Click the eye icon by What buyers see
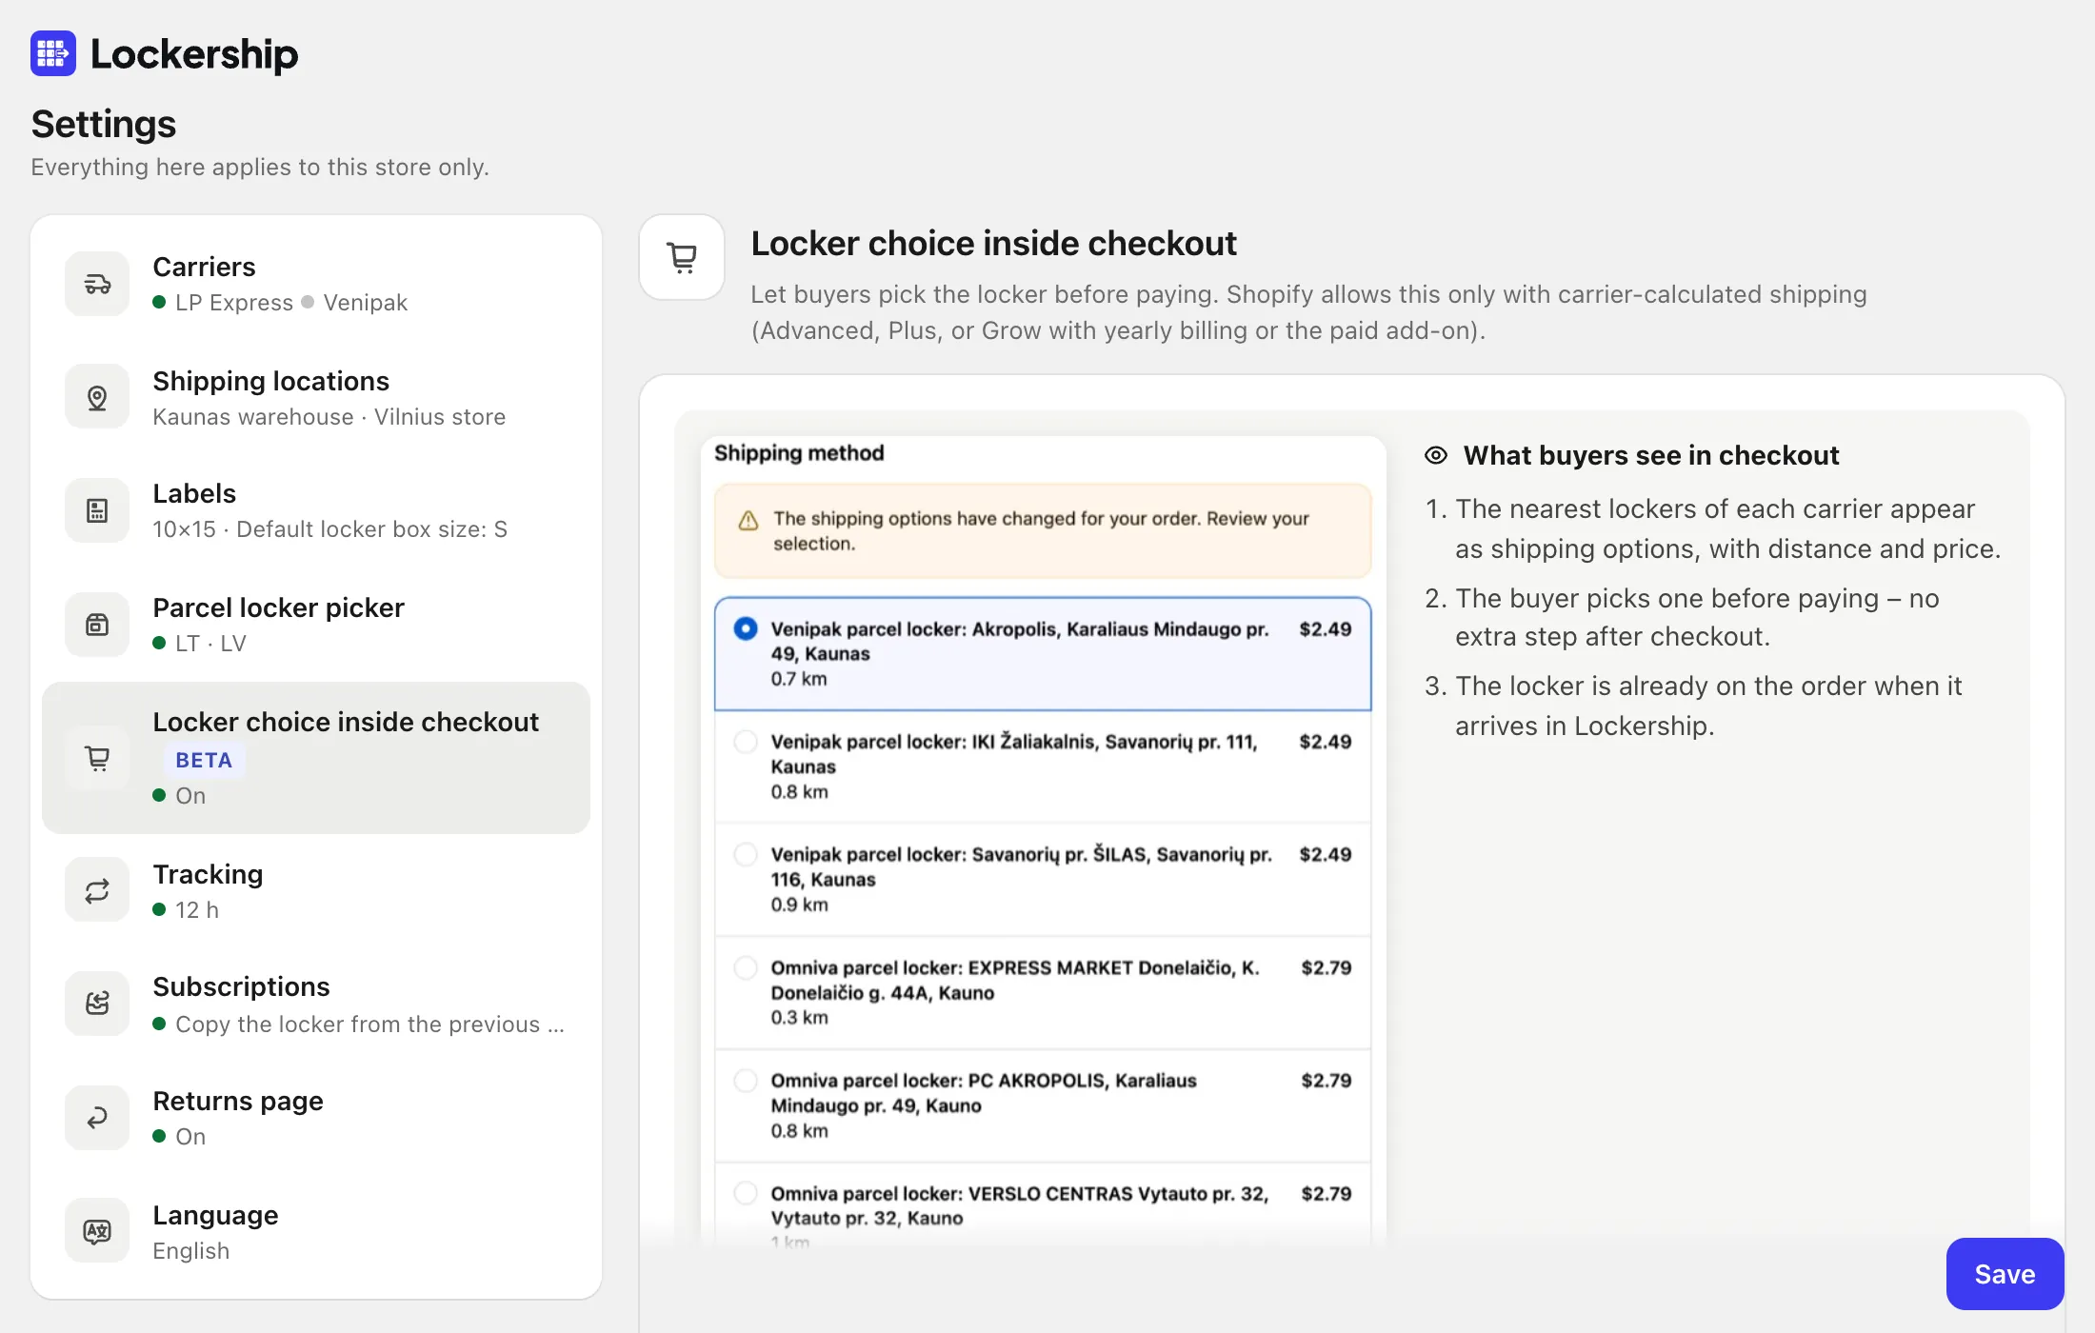2095x1333 pixels. point(1436,455)
